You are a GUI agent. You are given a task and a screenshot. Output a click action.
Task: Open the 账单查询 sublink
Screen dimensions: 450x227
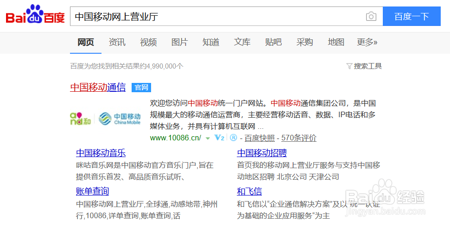coord(92,191)
